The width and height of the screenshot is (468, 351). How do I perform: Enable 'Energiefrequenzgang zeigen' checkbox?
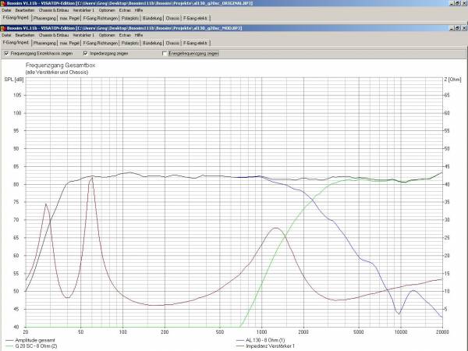(165, 54)
